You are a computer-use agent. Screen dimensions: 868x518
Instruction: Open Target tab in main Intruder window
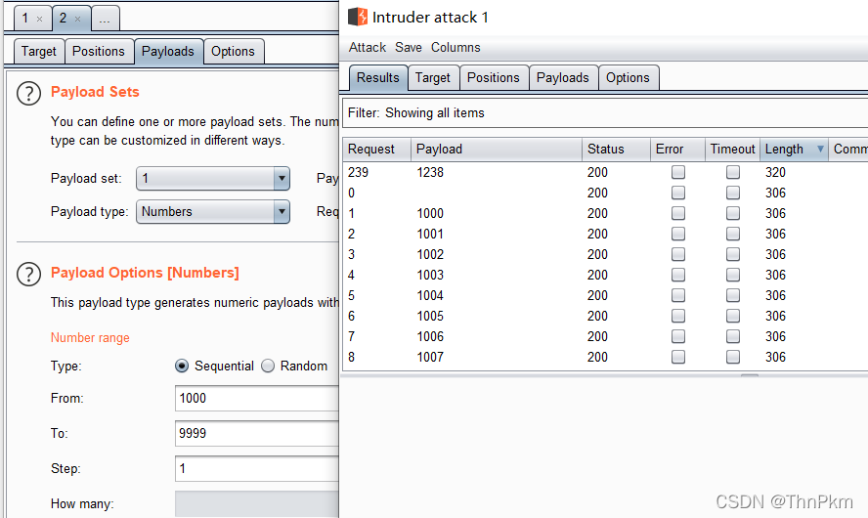pos(39,52)
